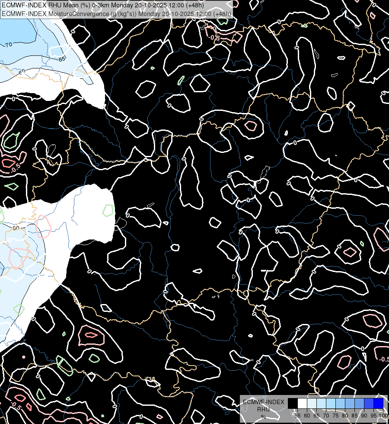Image resolution: width=389 pixels, height=424 pixels.
Task: Click the 80 tick label in the legend
Action: (x=345, y=416)
